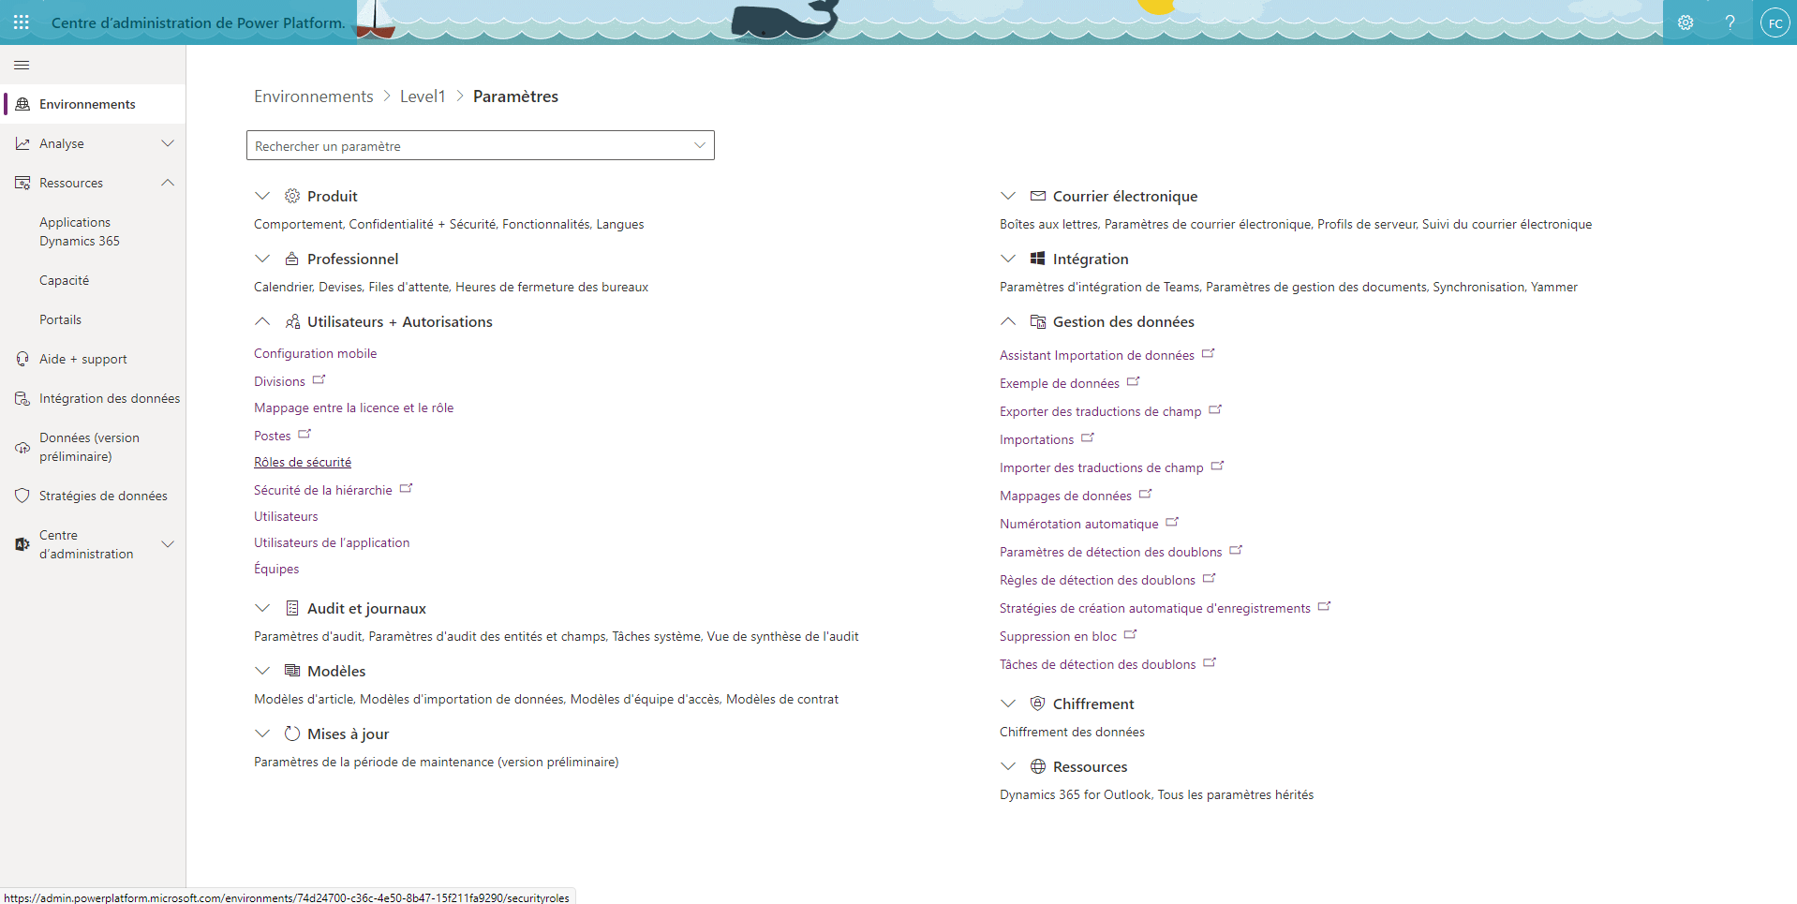Open Configuration mobile link
Screen dimensions: 1797x904
pos(315,353)
